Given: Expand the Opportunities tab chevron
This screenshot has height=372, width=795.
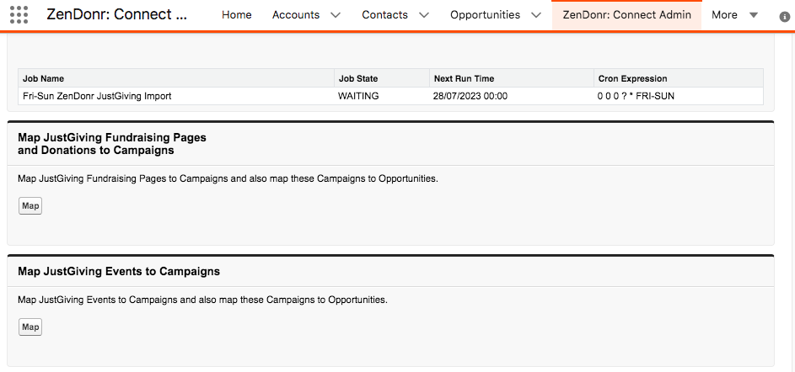Looking at the screenshot, I should [x=536, y=15].
